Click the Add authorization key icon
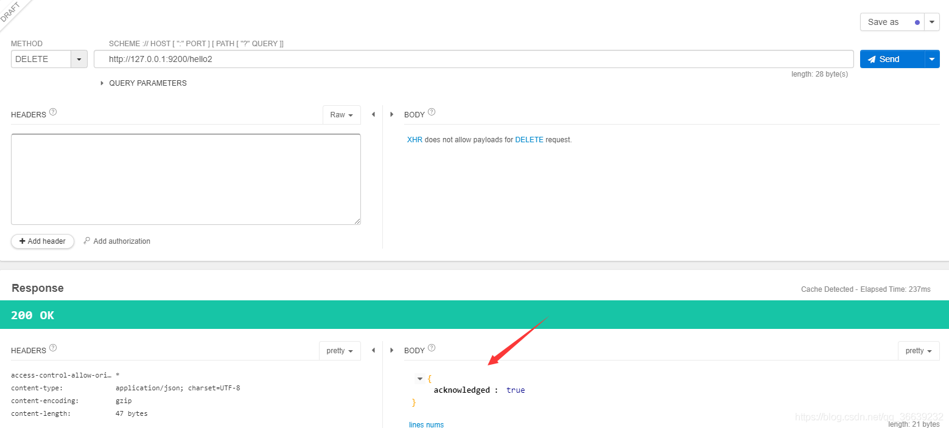Screen dimensions: 949x428 pos(87,241)
